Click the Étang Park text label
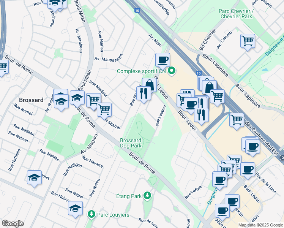The height and width of the screenshot is (228, 284). coord(129,196)
